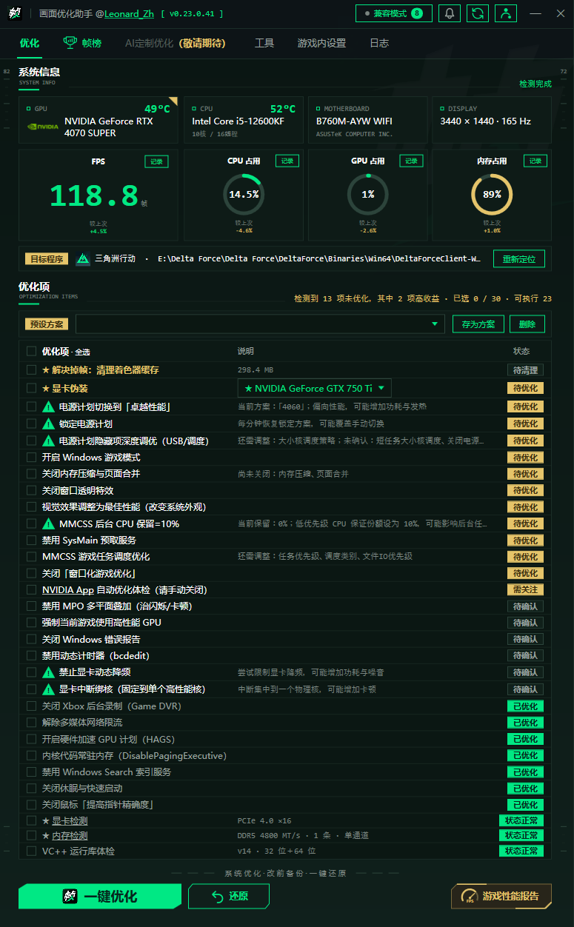Image resolution: width=574 pixels, height=927 pixels.
Task: Click 存为方案 button
Action: 478,324
